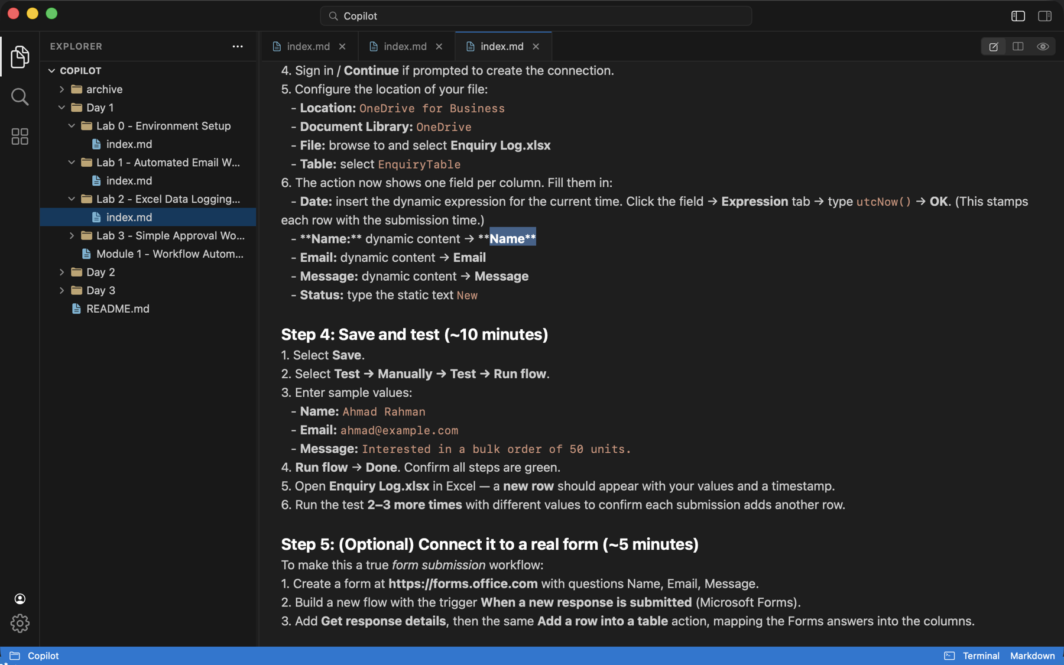The height and width of the screenshot is (665, 1064).
Task: Open Module 1 - Workflow Autom... file
Action: [x=148, y=254]
